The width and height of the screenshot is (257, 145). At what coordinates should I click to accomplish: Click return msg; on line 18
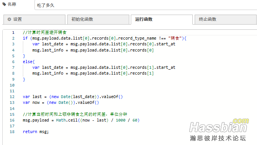click(36, 132)
